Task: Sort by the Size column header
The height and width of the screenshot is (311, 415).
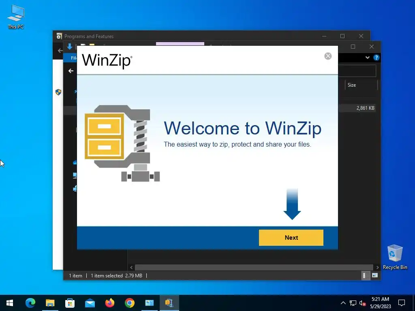Action: click(361, 85)
